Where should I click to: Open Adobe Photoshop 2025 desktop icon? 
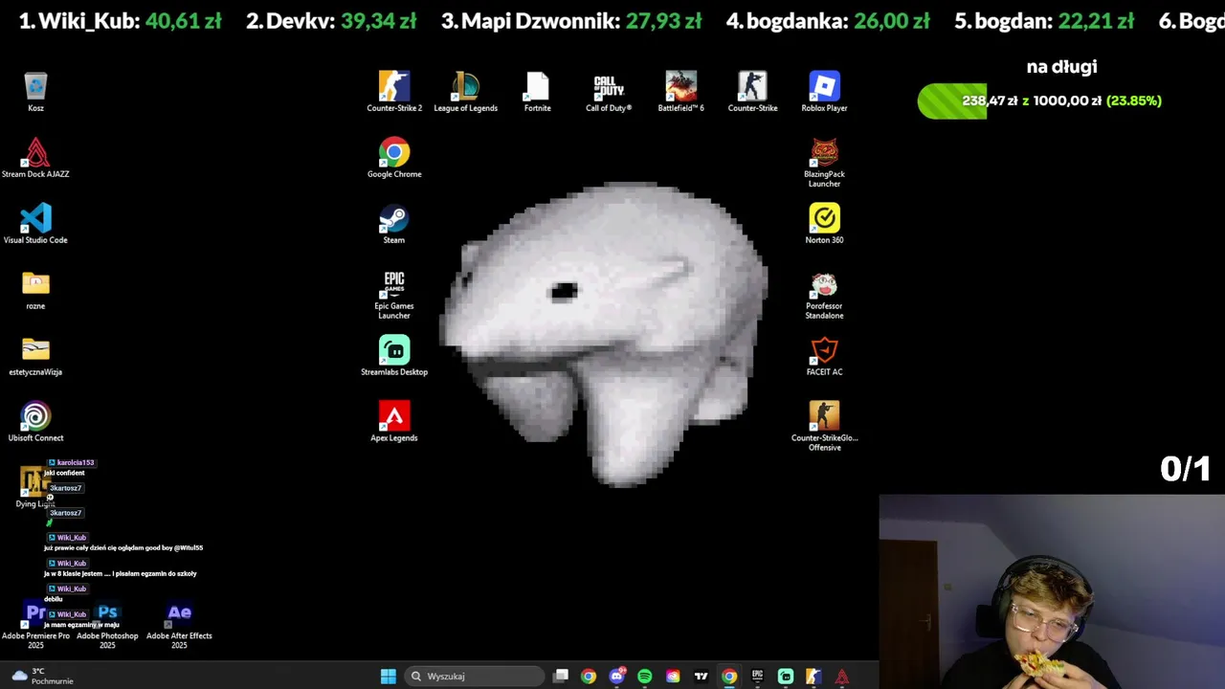click(107, 626)
